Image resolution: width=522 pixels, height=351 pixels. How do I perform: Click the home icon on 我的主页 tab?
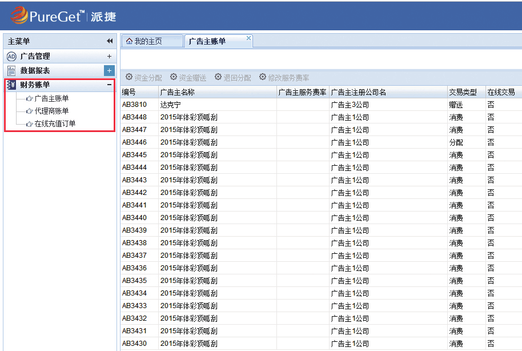[x=129, y=41]
